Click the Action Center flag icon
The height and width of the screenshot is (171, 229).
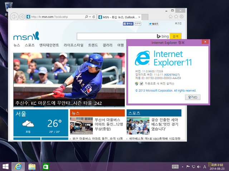click(188, 167)
